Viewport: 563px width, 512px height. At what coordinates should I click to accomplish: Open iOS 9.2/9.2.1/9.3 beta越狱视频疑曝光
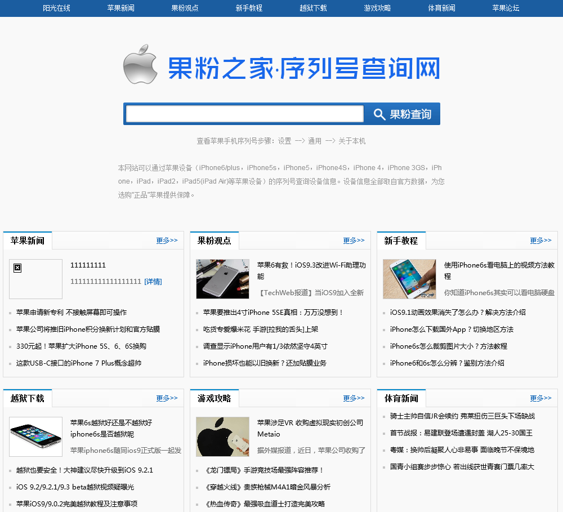click(75, 487)
